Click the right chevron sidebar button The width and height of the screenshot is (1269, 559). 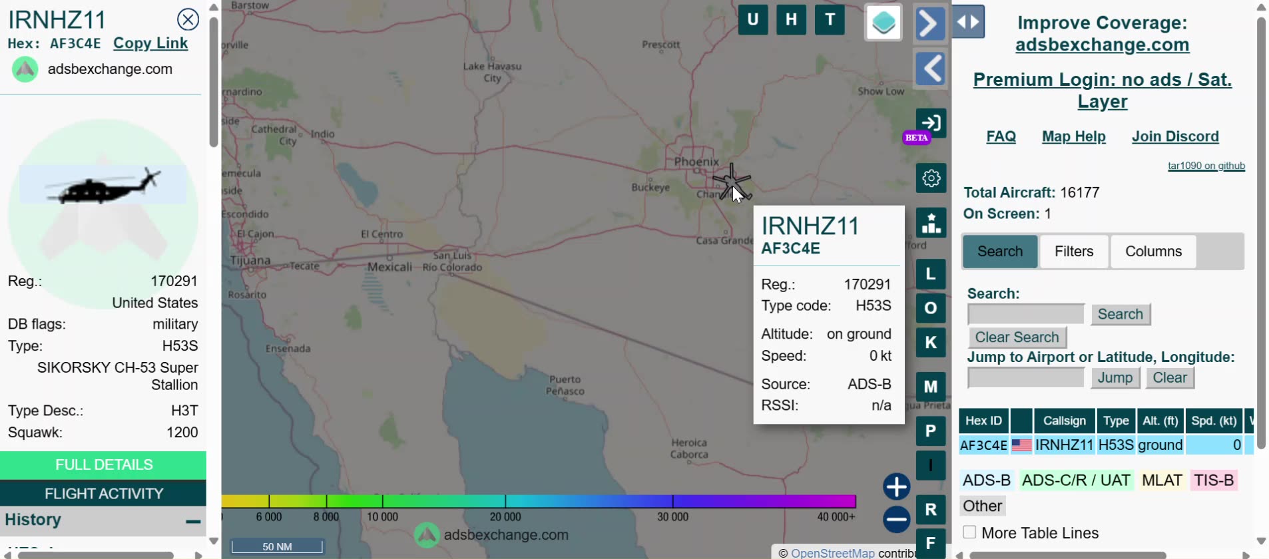click(x=931, y=23)
